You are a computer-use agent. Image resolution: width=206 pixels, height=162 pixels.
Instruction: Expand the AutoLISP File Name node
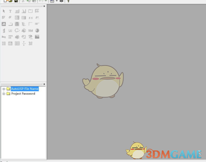pyautogui.click(x=4, y=89)
